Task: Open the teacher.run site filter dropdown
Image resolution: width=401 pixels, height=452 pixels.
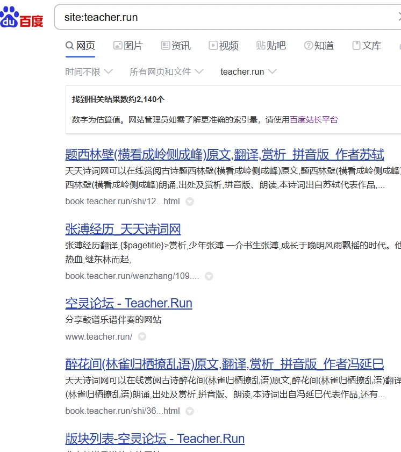Action: (248, 71)
